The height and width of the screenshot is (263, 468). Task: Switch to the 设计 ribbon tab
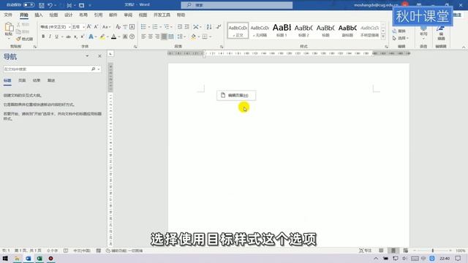click(68, 15)
